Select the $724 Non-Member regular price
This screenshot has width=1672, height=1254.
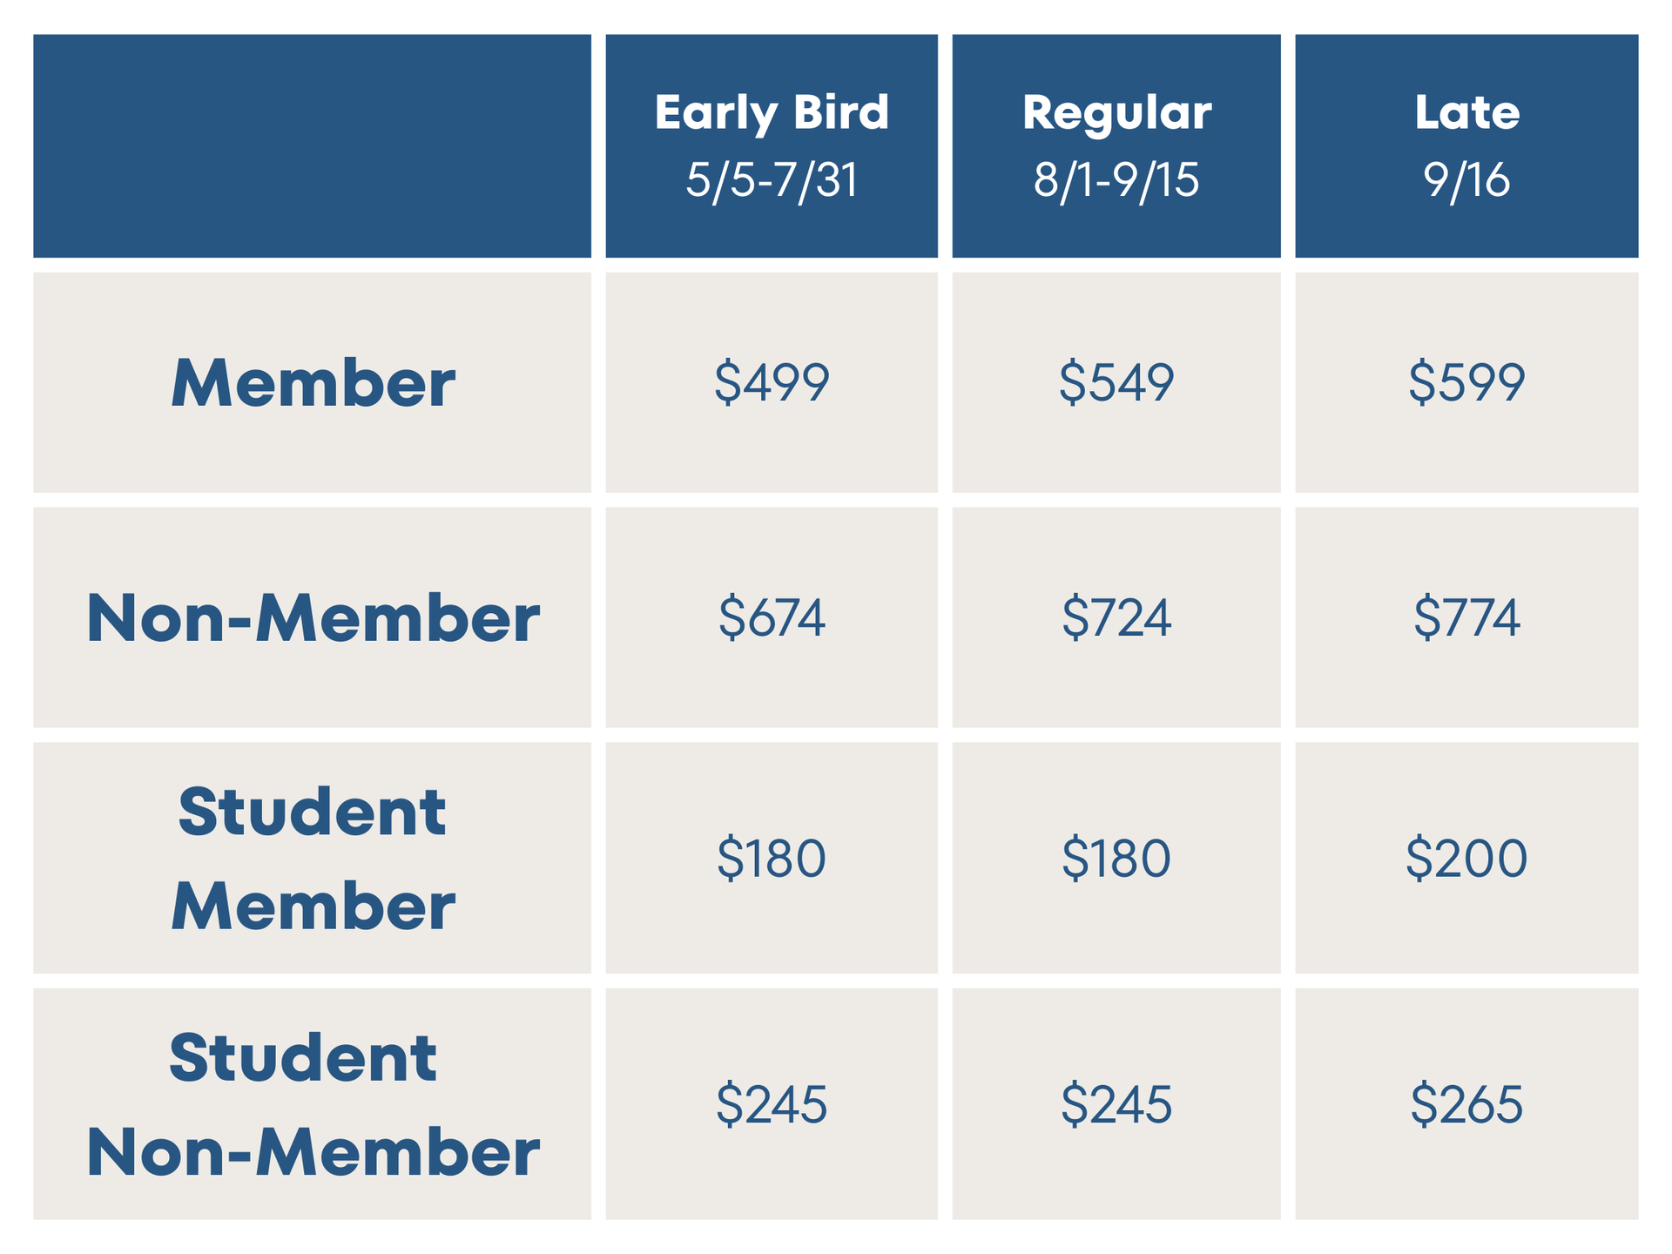pyautogui.click(x=1116, y=617)
